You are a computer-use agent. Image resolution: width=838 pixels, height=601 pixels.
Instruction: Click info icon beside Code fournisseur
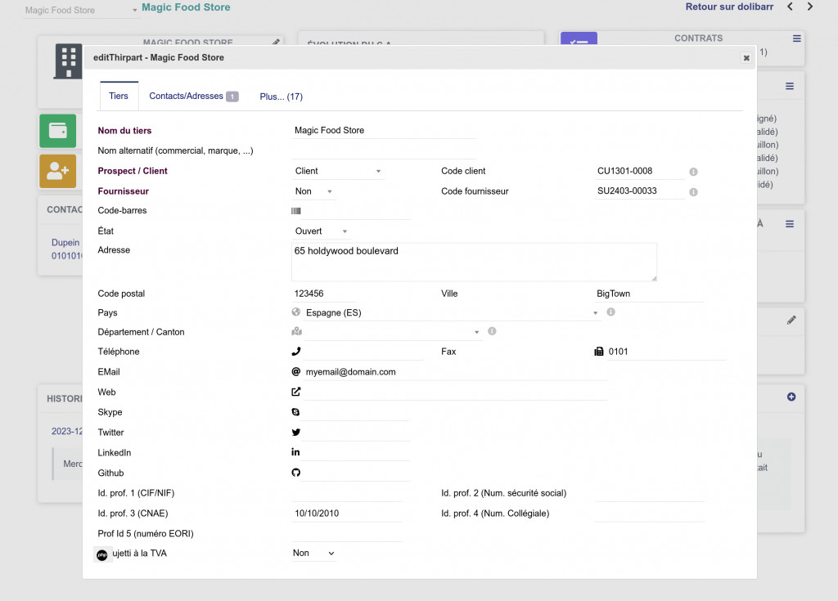[693, 192]
